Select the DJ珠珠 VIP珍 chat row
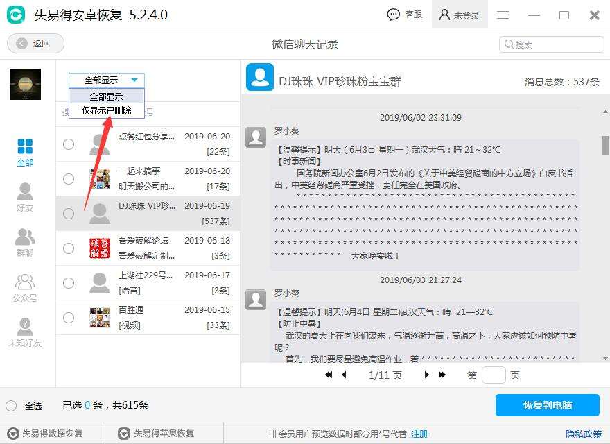This screenshot has height=444, width=610. click(148, 214)
